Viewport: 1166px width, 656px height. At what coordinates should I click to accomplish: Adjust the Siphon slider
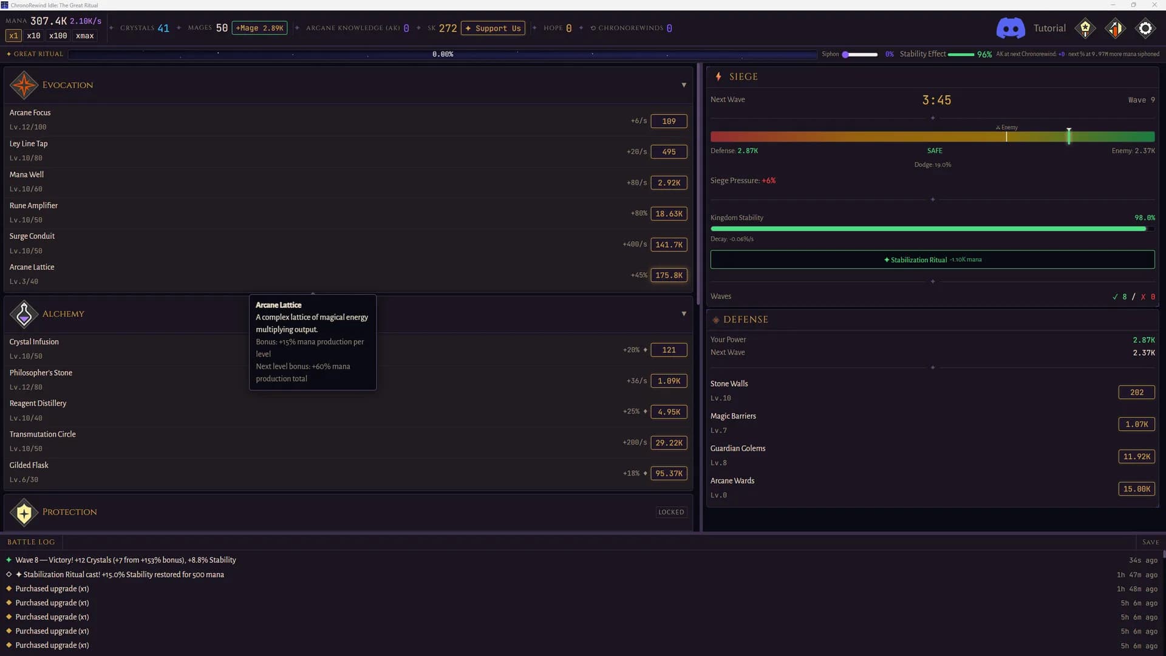coord(859,55)
